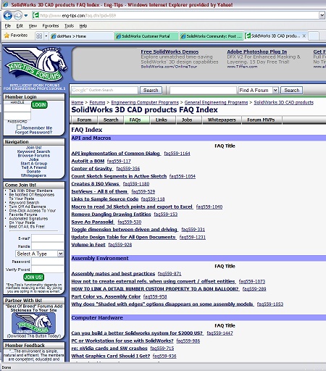This screenshot has height=371, width=326.
Task: Click the Eng-Tips Forums pegasus logo
Action: pos(35,64)
